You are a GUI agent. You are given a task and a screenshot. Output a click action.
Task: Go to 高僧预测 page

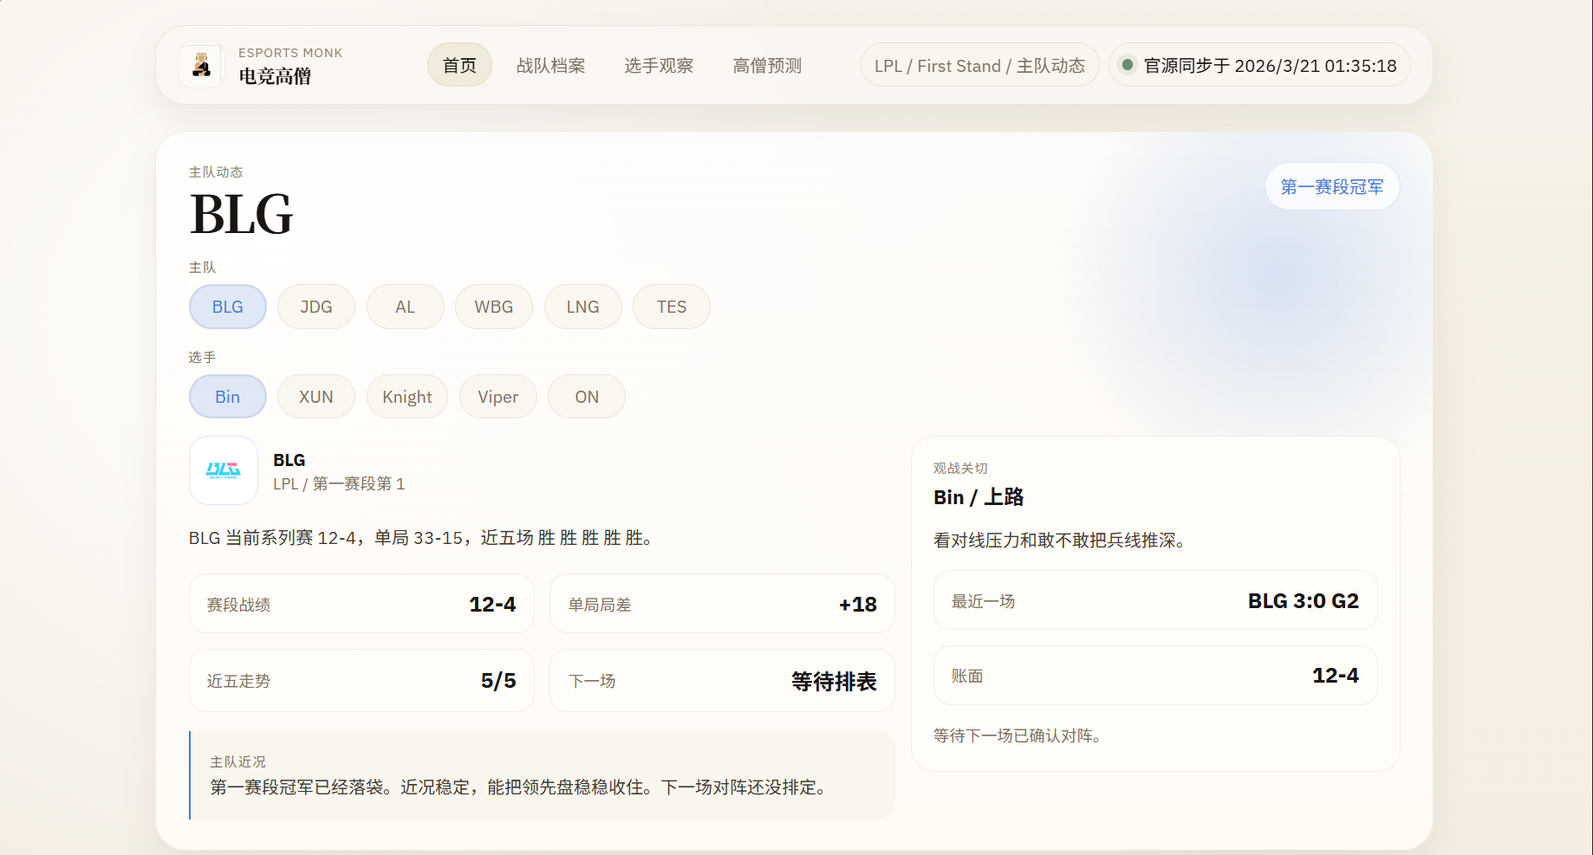click(766, 64)
